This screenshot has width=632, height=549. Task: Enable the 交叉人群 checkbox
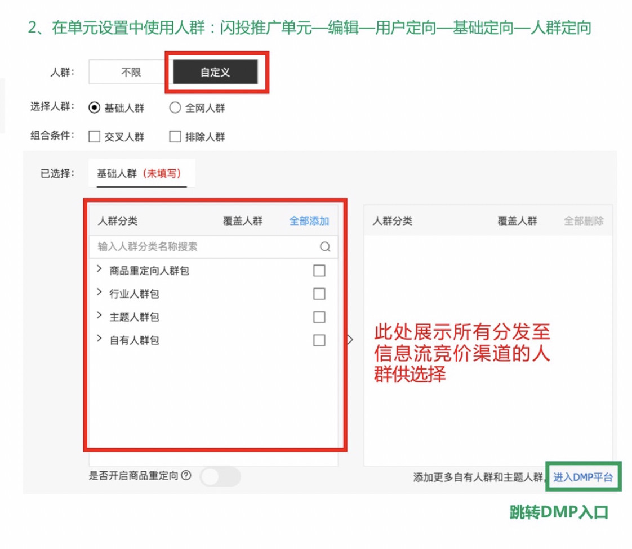[95, 136]
